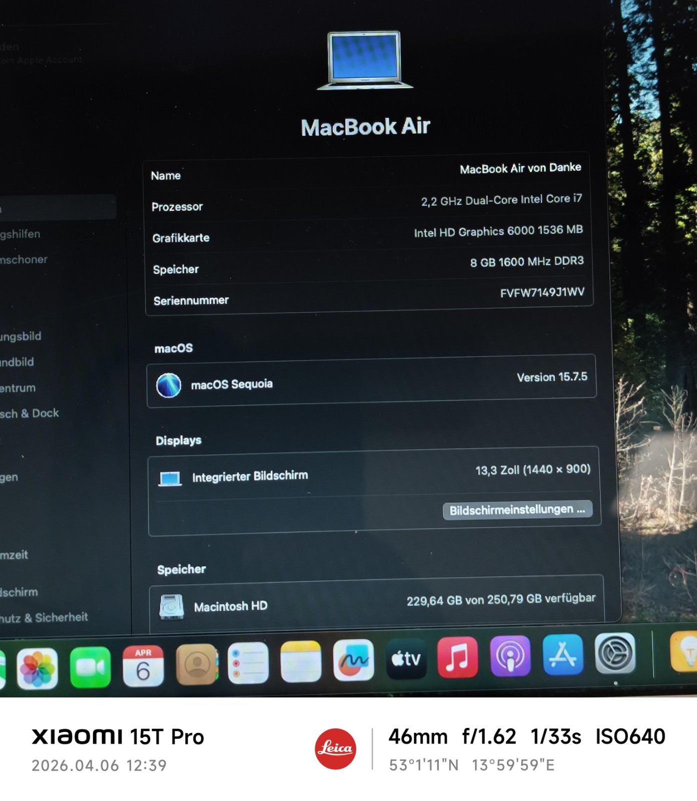Open Bildschirmeinstellungen display settings
This screenshot has height=801, width=697.
coord(517,510)
